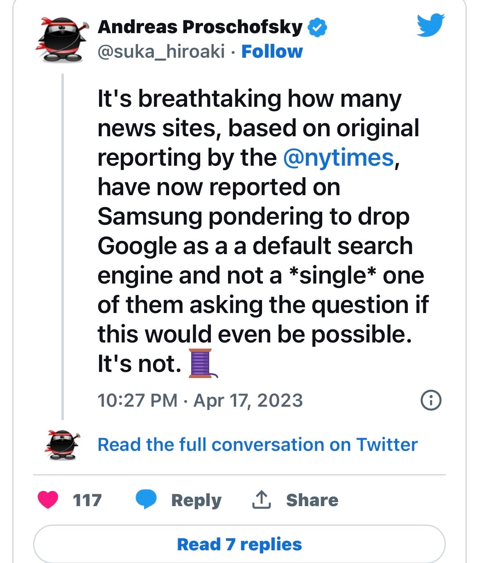Open the 10:27 PM Apr 17 timestamp
The image size is (479, 563).
(x=200, y=400)
